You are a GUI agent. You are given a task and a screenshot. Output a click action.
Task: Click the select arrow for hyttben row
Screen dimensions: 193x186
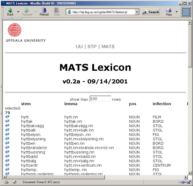pos(7,143)
